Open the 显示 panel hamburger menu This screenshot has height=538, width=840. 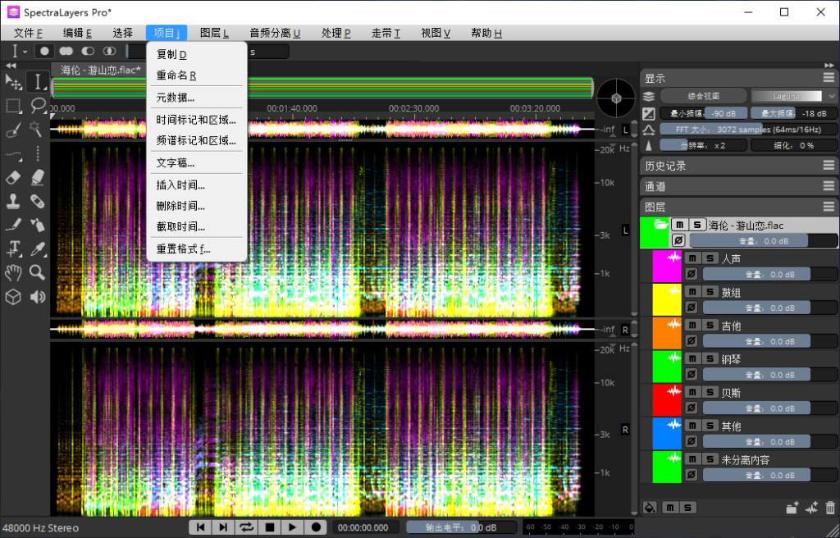[829, 78]
